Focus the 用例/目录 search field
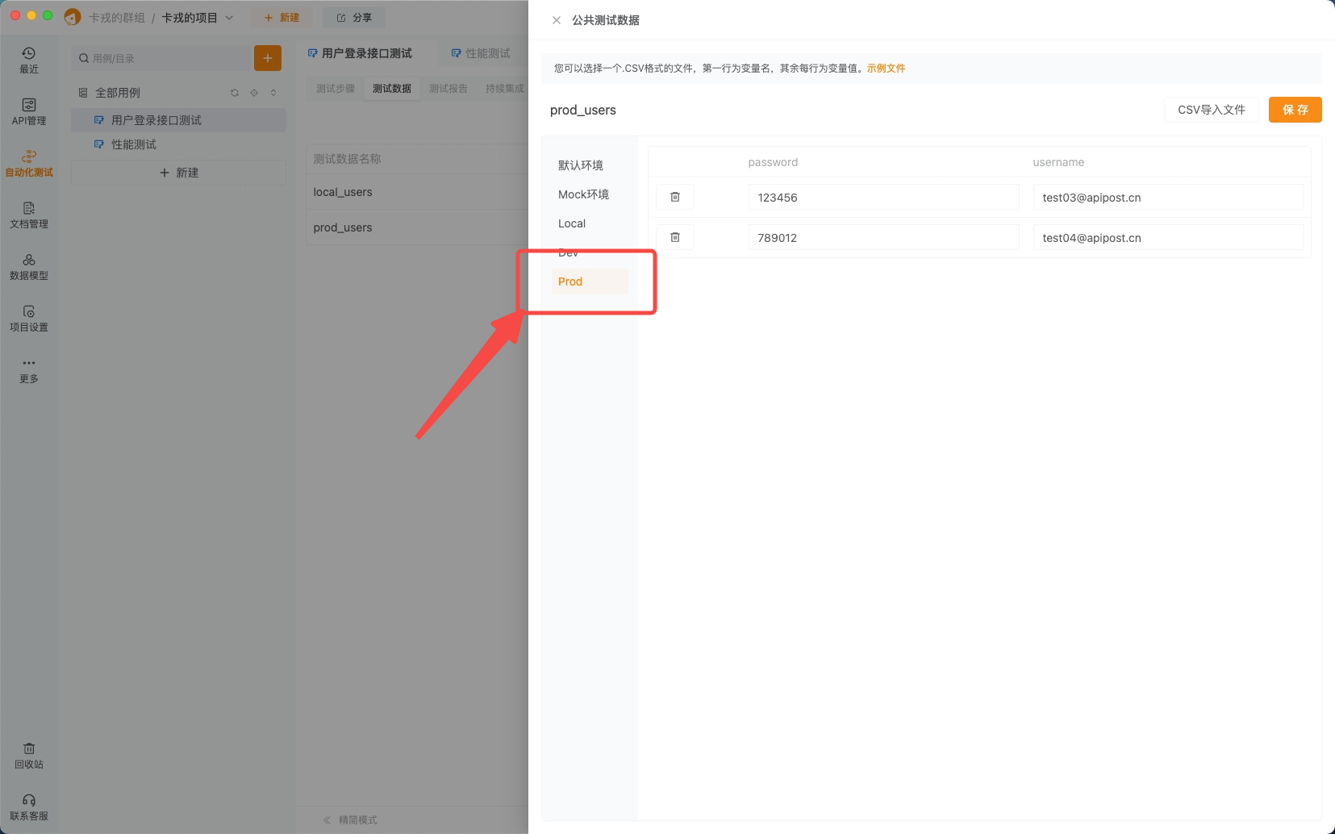The width and height of the screenshot is (1335, 834). coord(162,58)
